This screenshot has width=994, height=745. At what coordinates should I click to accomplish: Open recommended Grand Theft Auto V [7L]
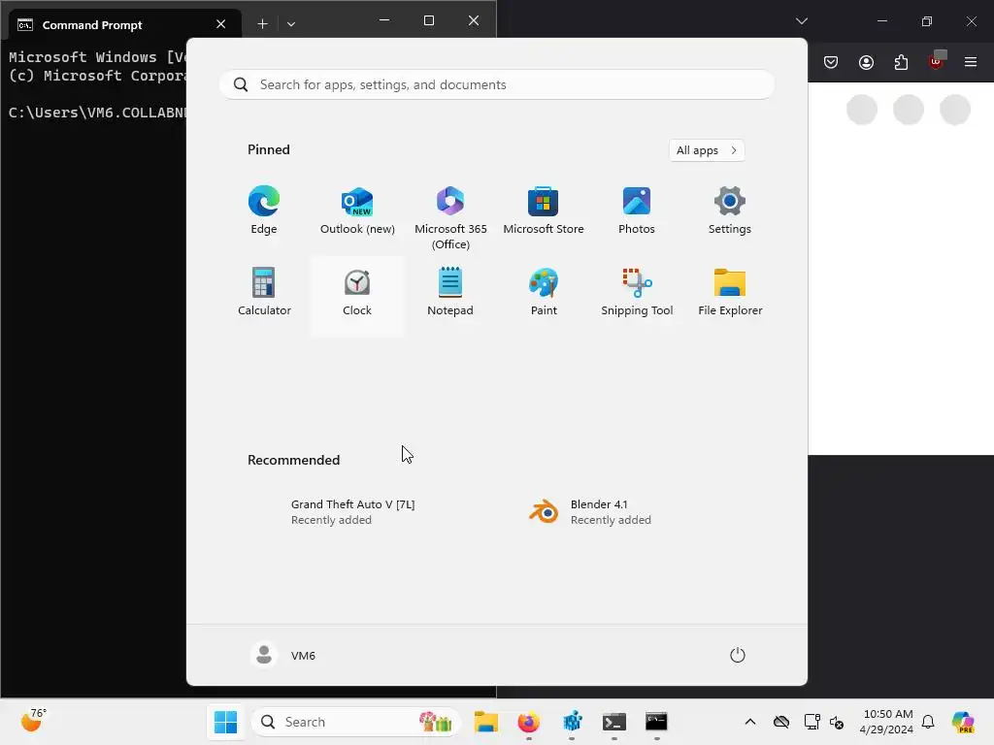pyautogui.click(x=357, y=512)
